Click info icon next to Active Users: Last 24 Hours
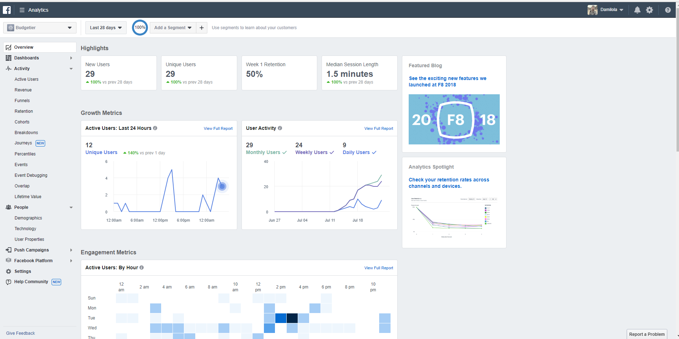Viewport: 679px width, 339px height. pos(155,128)
